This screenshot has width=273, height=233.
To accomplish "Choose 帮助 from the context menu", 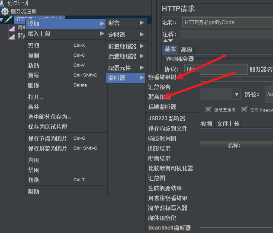I will (x=66, y=192).
